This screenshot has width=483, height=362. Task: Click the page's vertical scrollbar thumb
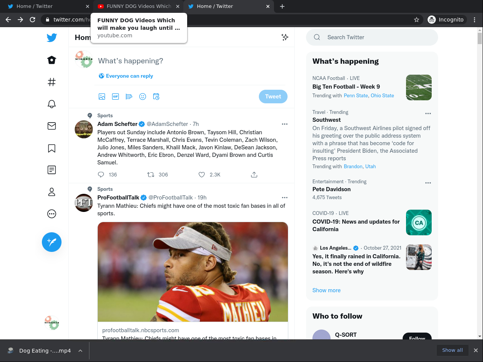tap(480, 38)
